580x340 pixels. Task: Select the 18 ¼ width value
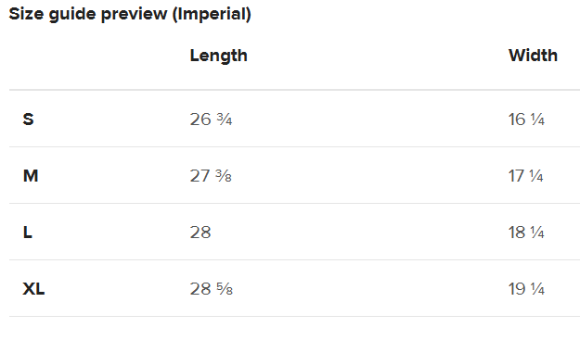point(526,233)
